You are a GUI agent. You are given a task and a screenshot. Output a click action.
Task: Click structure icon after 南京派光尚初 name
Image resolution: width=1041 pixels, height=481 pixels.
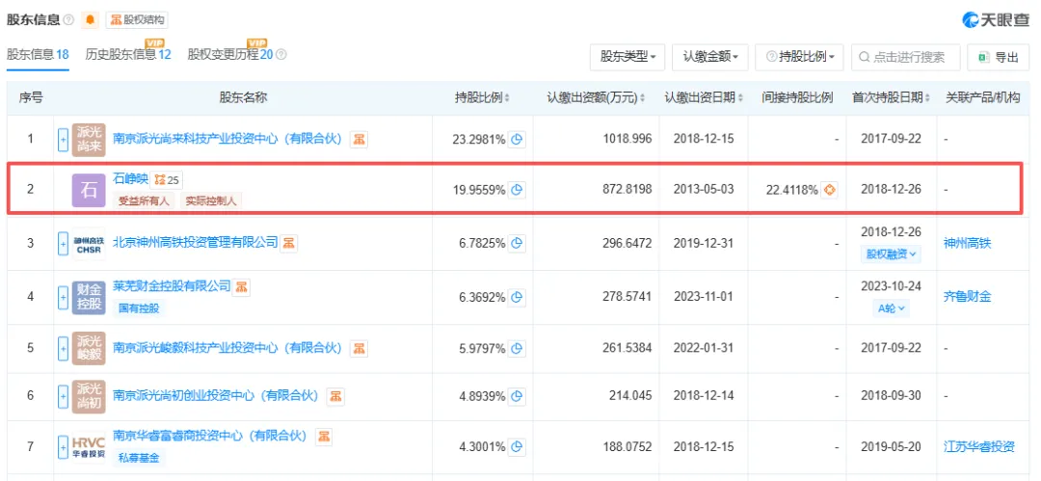point(336,396)
